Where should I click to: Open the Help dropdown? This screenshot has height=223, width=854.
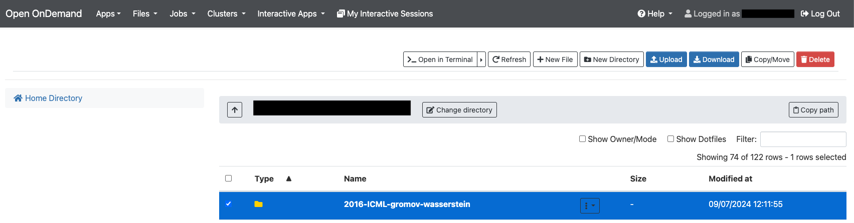coord(655,14)
